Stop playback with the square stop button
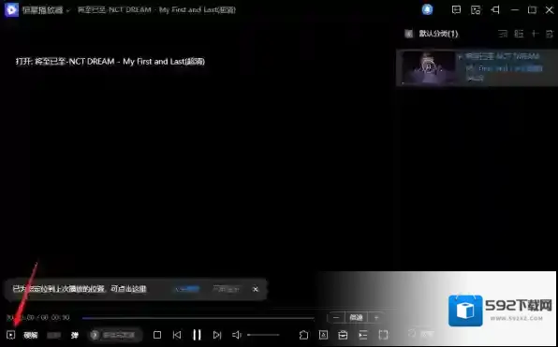This screenshot has width=558, height=347. tap(157, 335)
